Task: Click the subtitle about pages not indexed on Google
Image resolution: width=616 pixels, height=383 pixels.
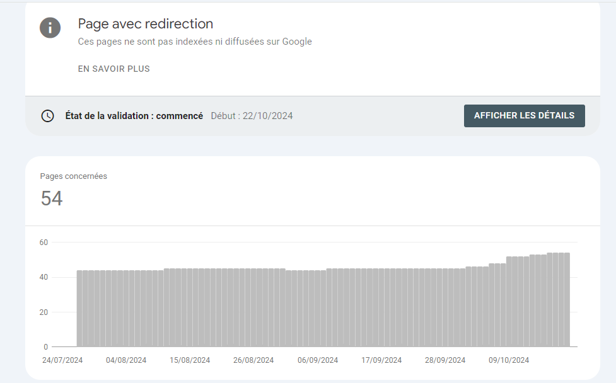Action: tap(195, 42)
